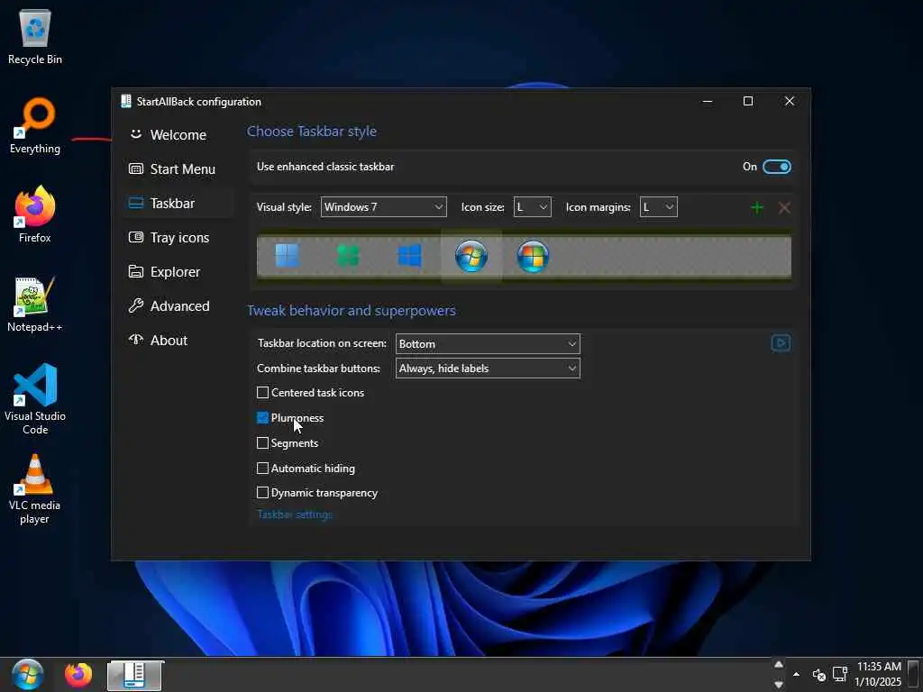Select the Firefox desktop shortcut
Viewport: 923px width, 692px height.
tap(35, 214)
